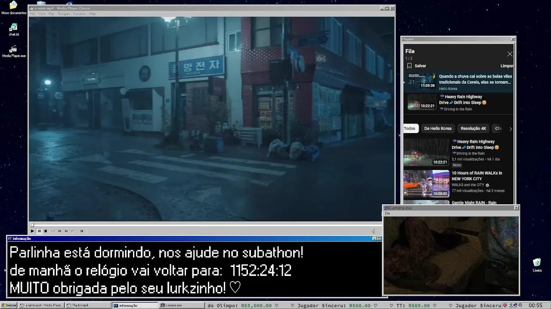The width and height of the screenshot is (551, 309).
Task: Click the Iniciar start button
Action: coord(9,305)
